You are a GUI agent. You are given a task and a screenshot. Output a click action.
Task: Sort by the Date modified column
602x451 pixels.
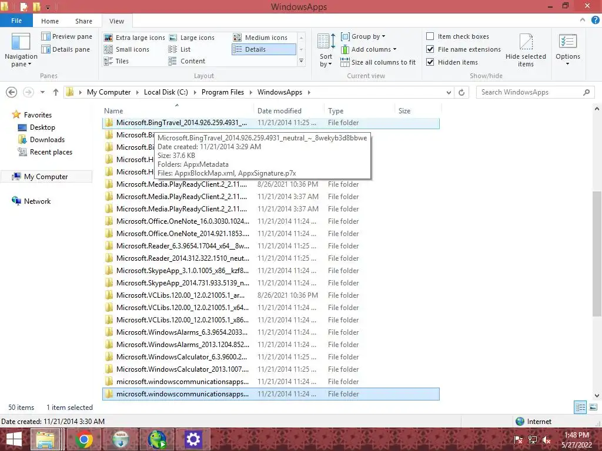[x=289, y=111]
